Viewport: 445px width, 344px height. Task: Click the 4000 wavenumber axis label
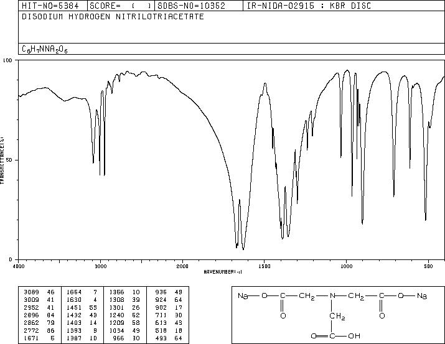point(19,266)
